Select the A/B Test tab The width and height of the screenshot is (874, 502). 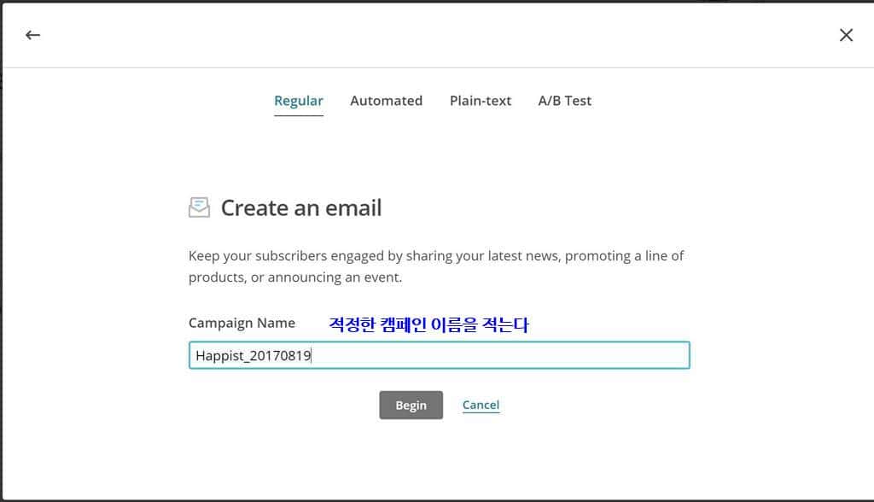pos(563,100)
